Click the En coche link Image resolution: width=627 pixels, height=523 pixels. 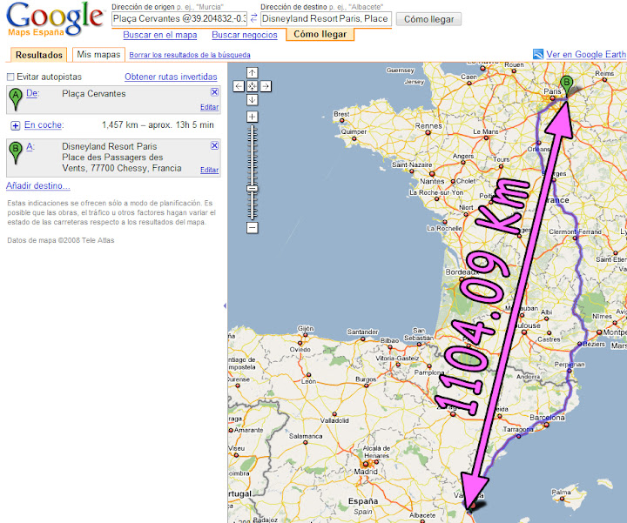[44, 124]
